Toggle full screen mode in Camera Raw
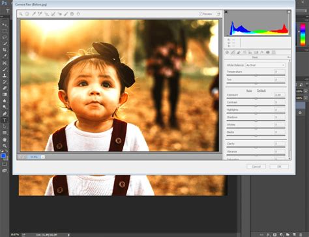The image size is (309, 237). tap(218, 14)
